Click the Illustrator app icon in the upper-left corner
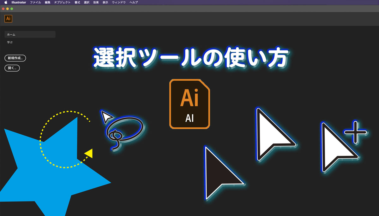 click(8, 18)
